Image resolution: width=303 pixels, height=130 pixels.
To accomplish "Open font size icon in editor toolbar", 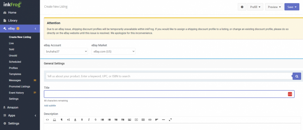I will click(68, 120).
